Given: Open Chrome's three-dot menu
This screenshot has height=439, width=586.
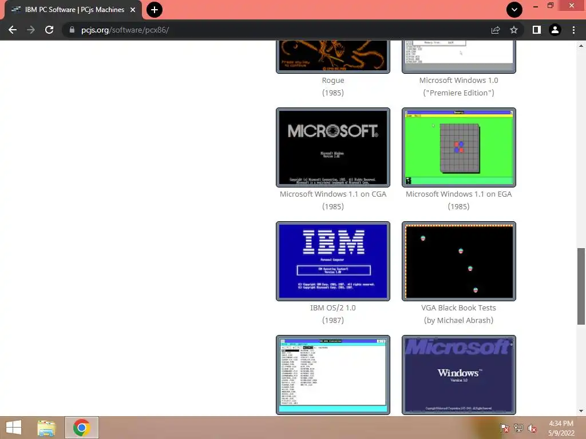Looking at the screenshot, I should (x=573, y=30).
